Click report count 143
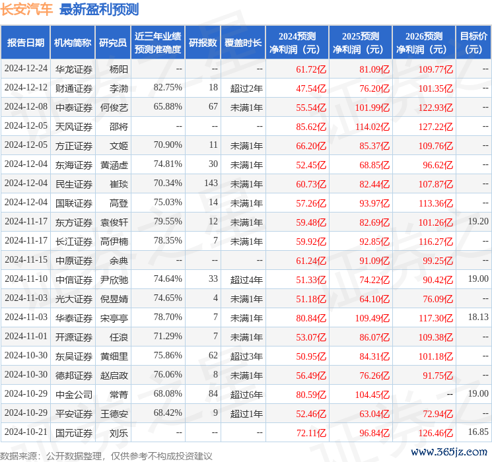This screenshot has height=462, width=492. 211,183
